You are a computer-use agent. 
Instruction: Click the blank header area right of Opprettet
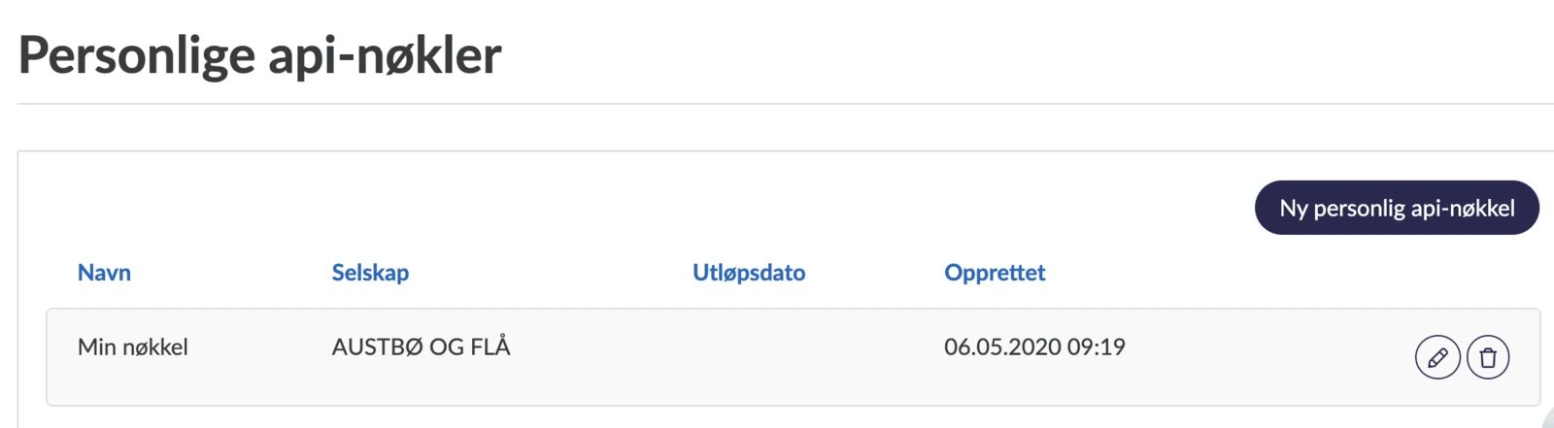[1292, 273]
